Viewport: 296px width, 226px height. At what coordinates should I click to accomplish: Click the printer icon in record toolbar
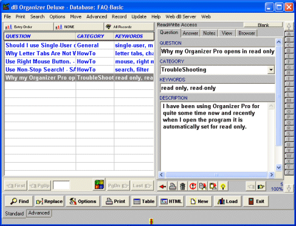173,187
